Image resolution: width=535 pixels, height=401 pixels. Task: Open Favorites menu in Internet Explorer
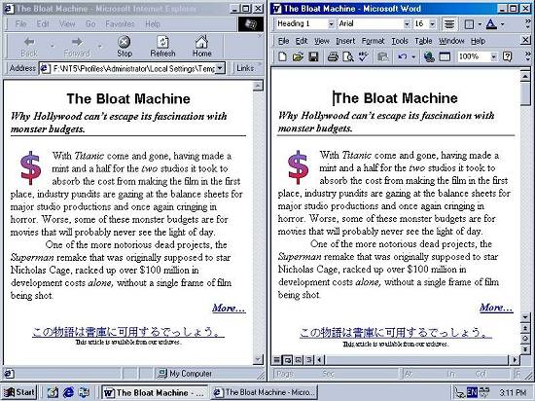120,24
